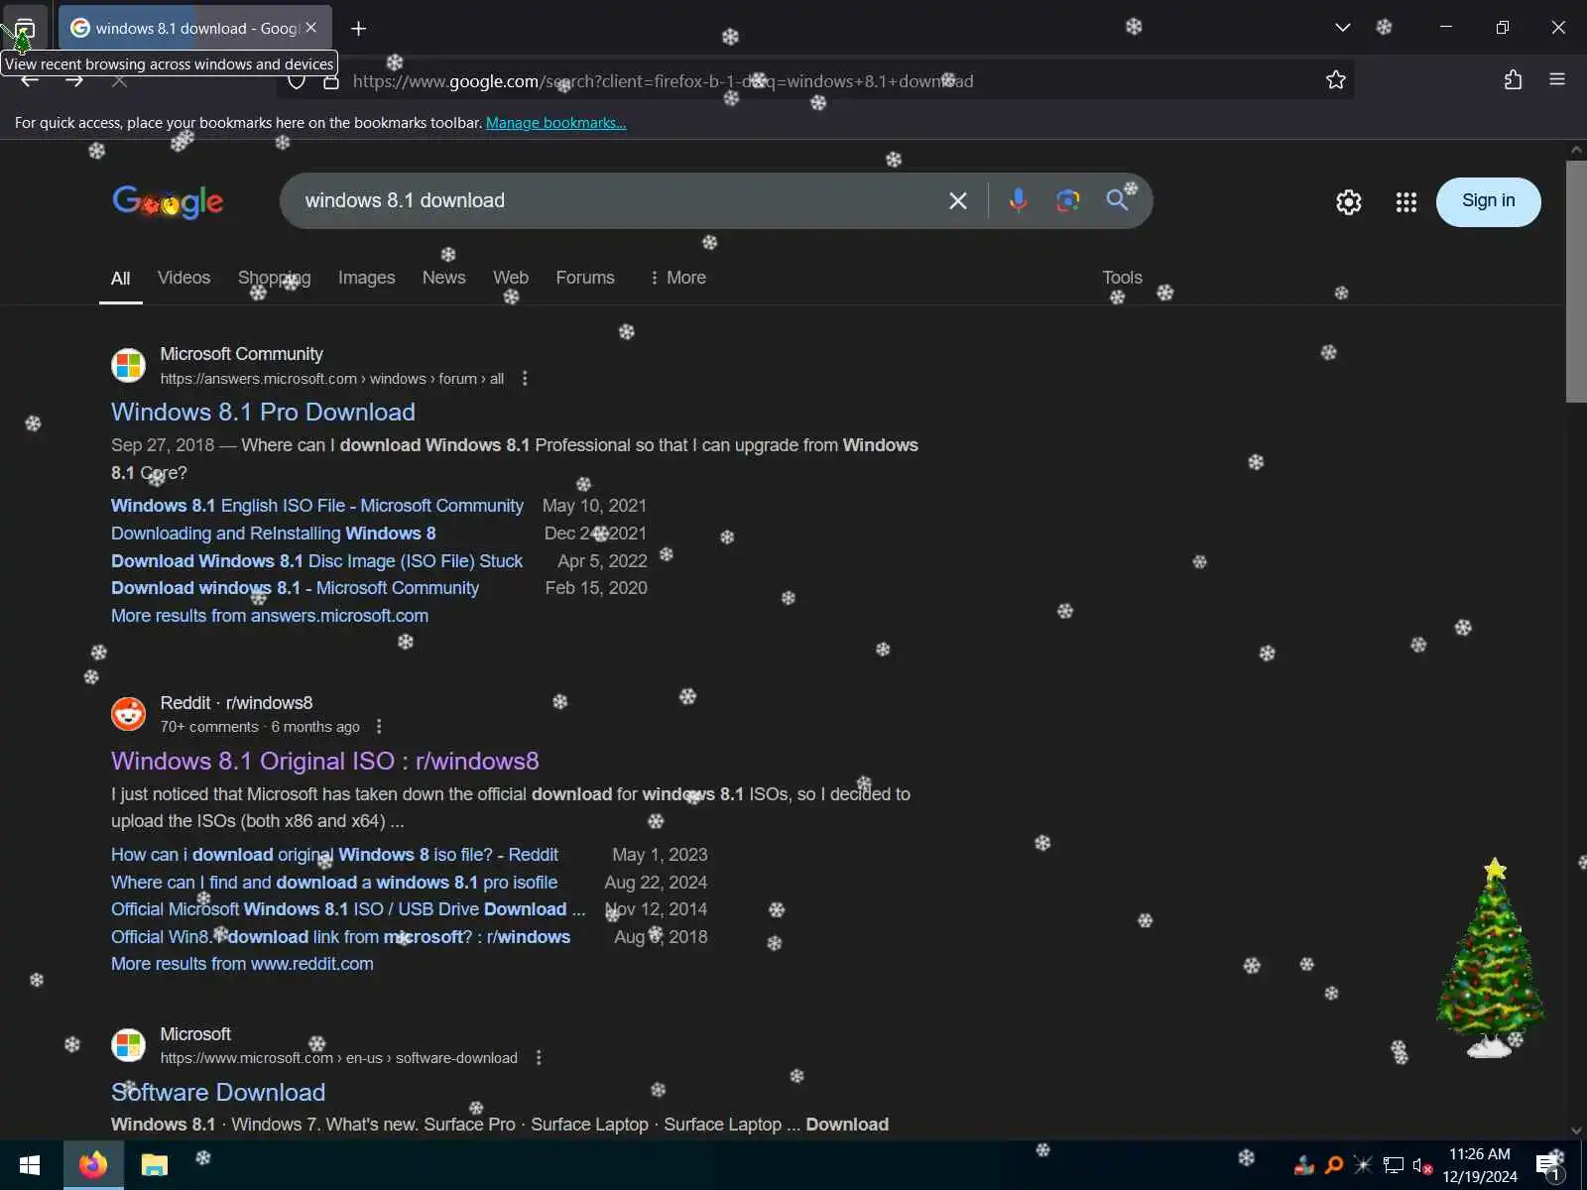View site security lock icon
The width and height of the screenshot is (1587, 1190).
(x=331, y=81)
